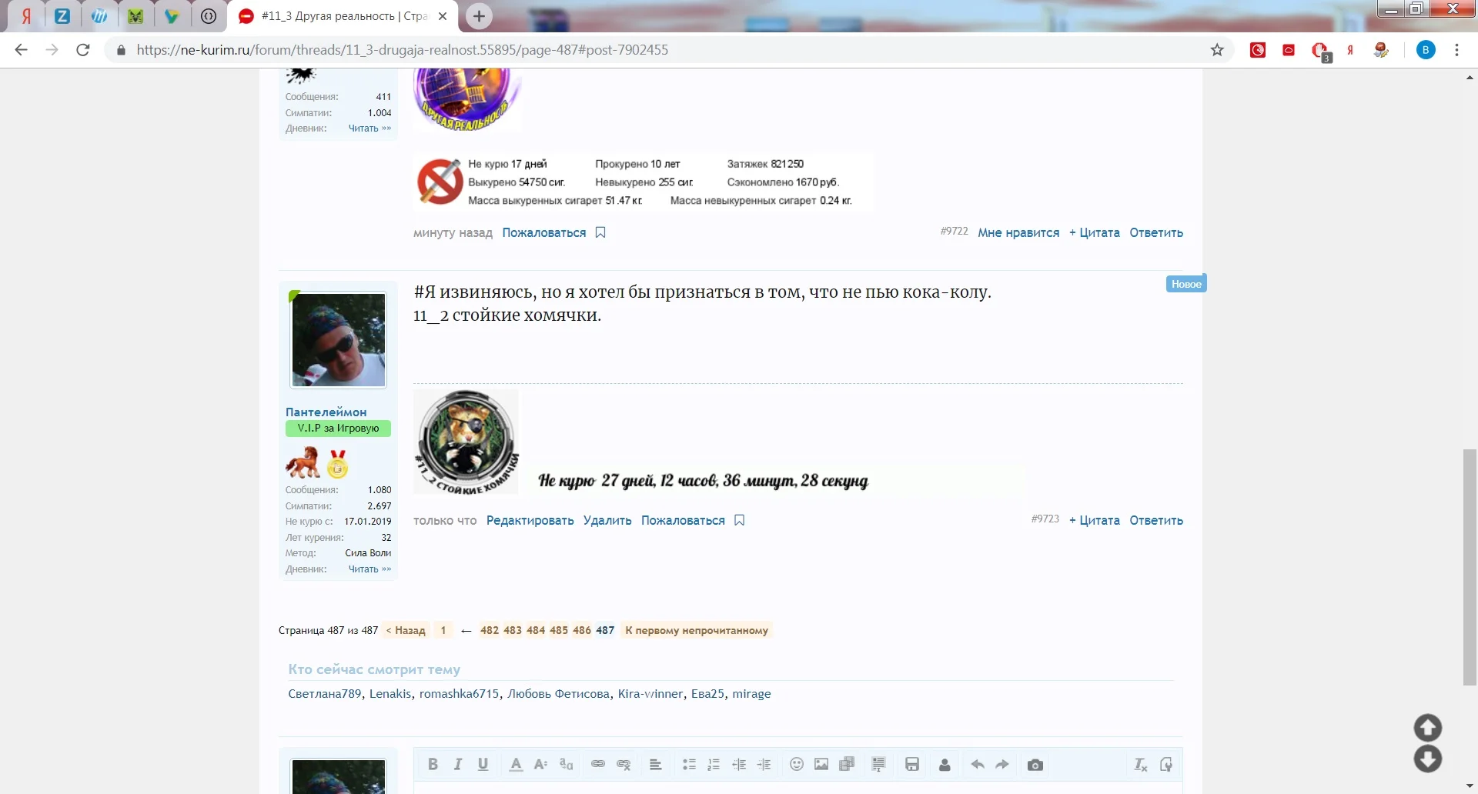Image resolution: width=1478 pixels, height=794 pixels.
Task: Insert a smiley into the message
Action: [798, 764]
